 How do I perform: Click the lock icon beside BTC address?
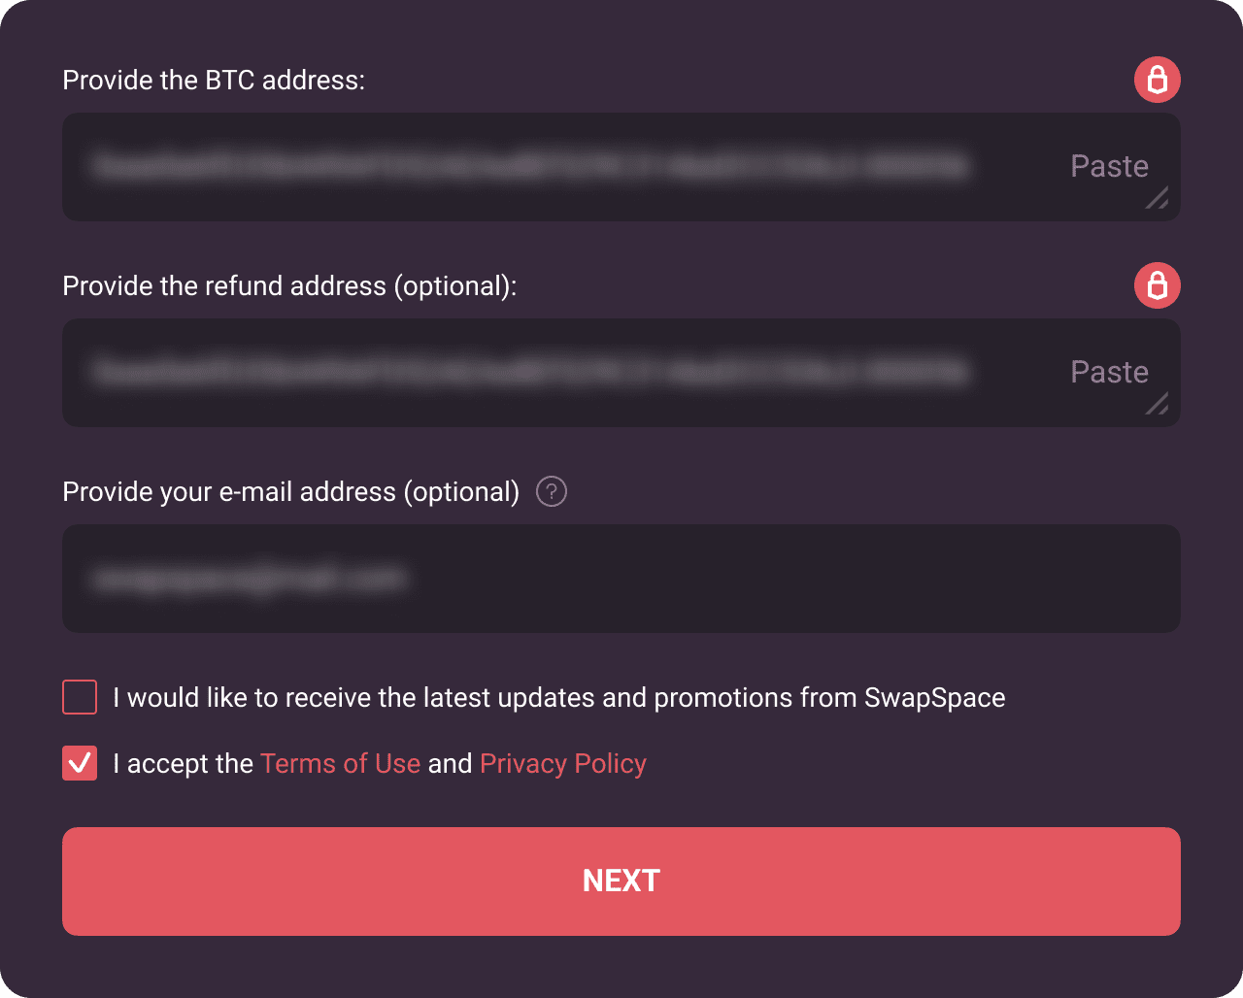click(x=1157, y=80)
